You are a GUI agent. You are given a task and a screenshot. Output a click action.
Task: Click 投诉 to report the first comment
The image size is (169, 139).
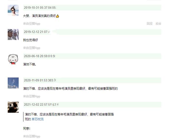coord(158,24)
